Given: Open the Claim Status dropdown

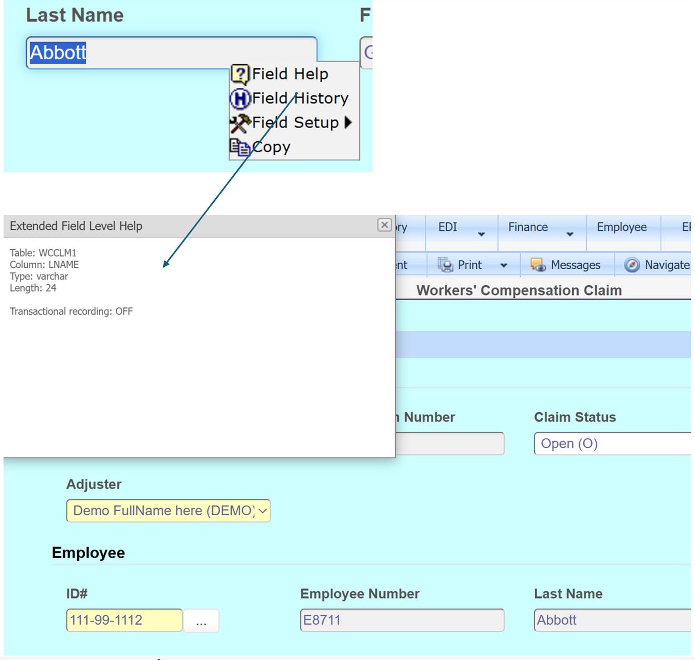Looking at the screenshot, I should [x=612, y=444].
